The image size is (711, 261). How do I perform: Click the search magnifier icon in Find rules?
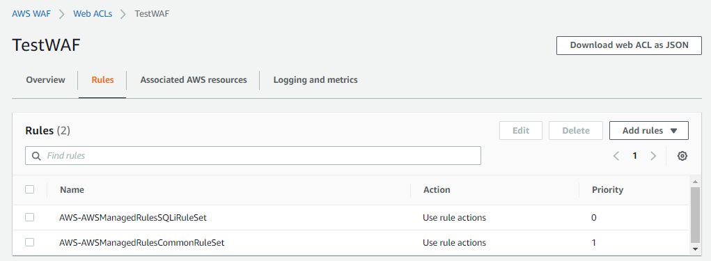point(36,156)
